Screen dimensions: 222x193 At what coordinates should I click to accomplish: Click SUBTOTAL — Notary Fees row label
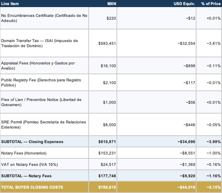(26, 176)
